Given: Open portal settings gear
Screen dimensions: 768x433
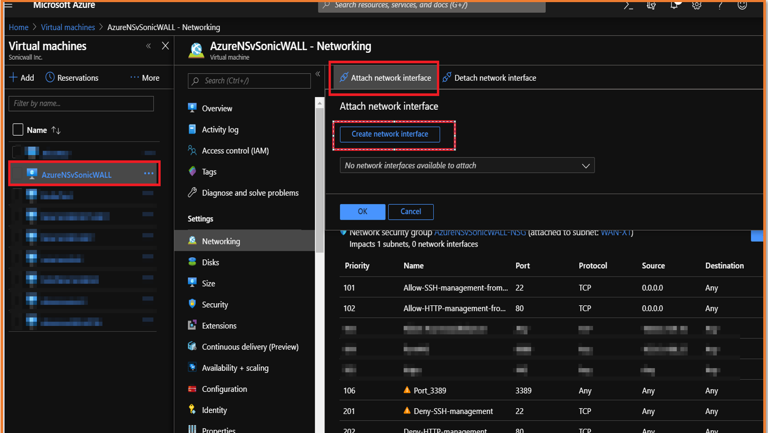Looking at the screenshot, I should tap(697, 5).
